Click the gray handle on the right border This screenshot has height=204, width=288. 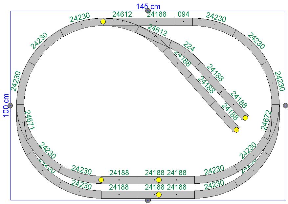[x=285, y=105]
